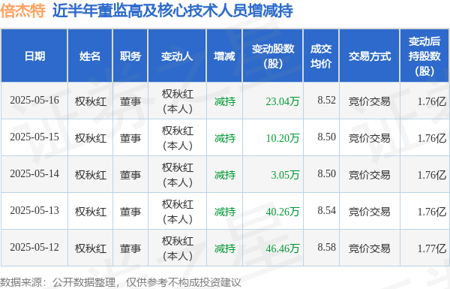Select the 变动人 column header
Screen dimensions: 450x289
coord(177,56)
